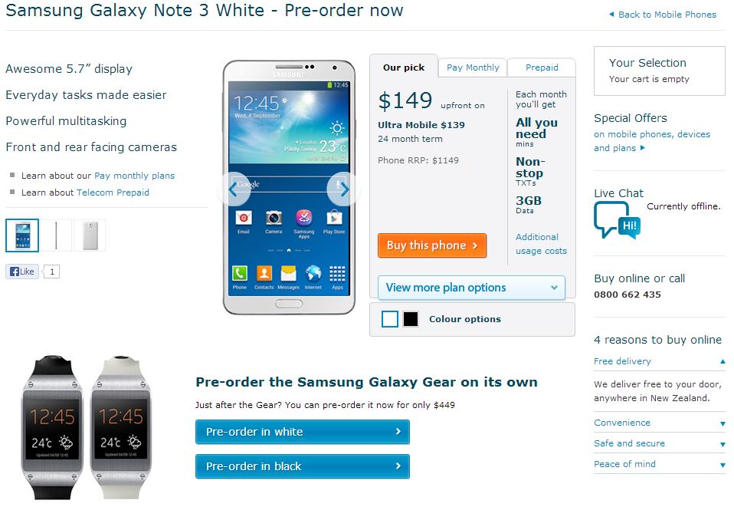Click the Facebook Like button
The width and height of the screenshot is (734, 507).
[x=22, y=272]
